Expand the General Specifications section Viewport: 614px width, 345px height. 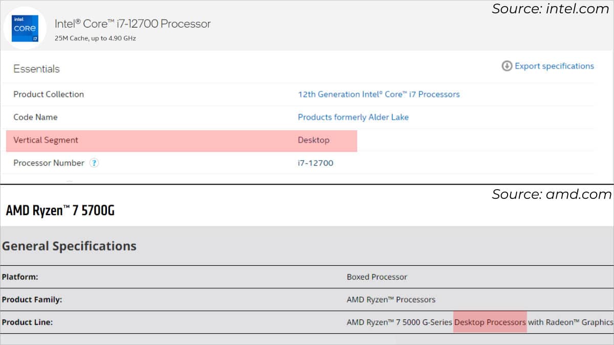[70, 246]
